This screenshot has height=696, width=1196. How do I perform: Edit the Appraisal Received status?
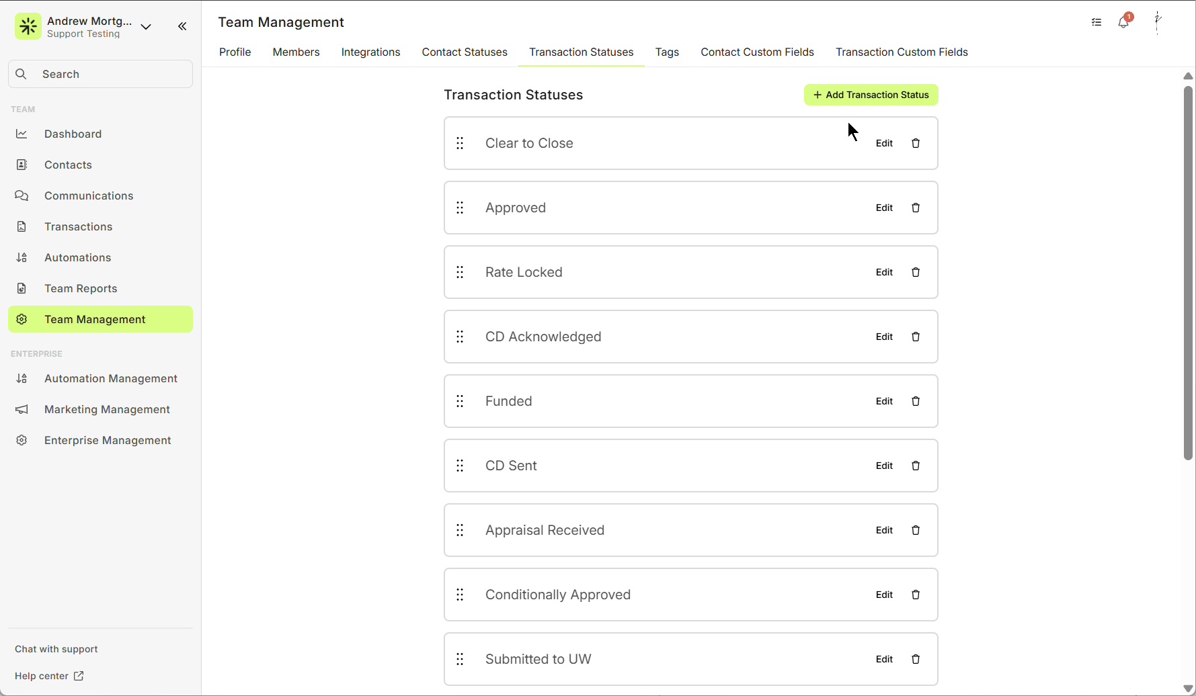click(x=884, y=530)
